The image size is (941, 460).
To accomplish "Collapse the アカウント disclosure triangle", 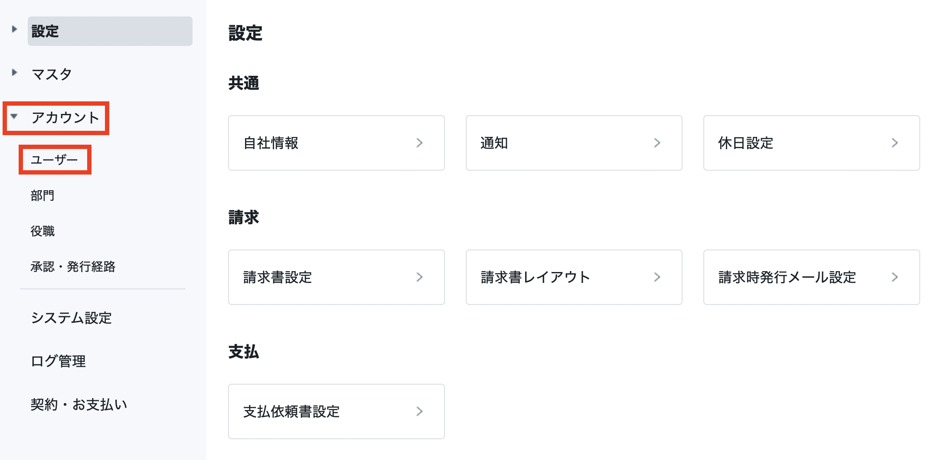I will click(x=14, y=116).
